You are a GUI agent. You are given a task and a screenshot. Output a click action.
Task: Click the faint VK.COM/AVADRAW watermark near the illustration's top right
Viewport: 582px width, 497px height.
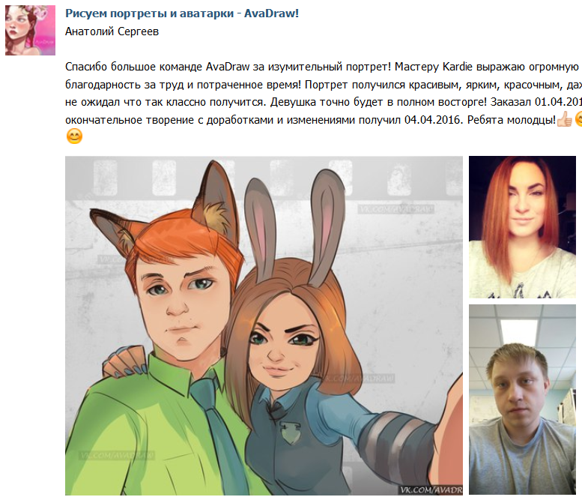coord(395,209)
